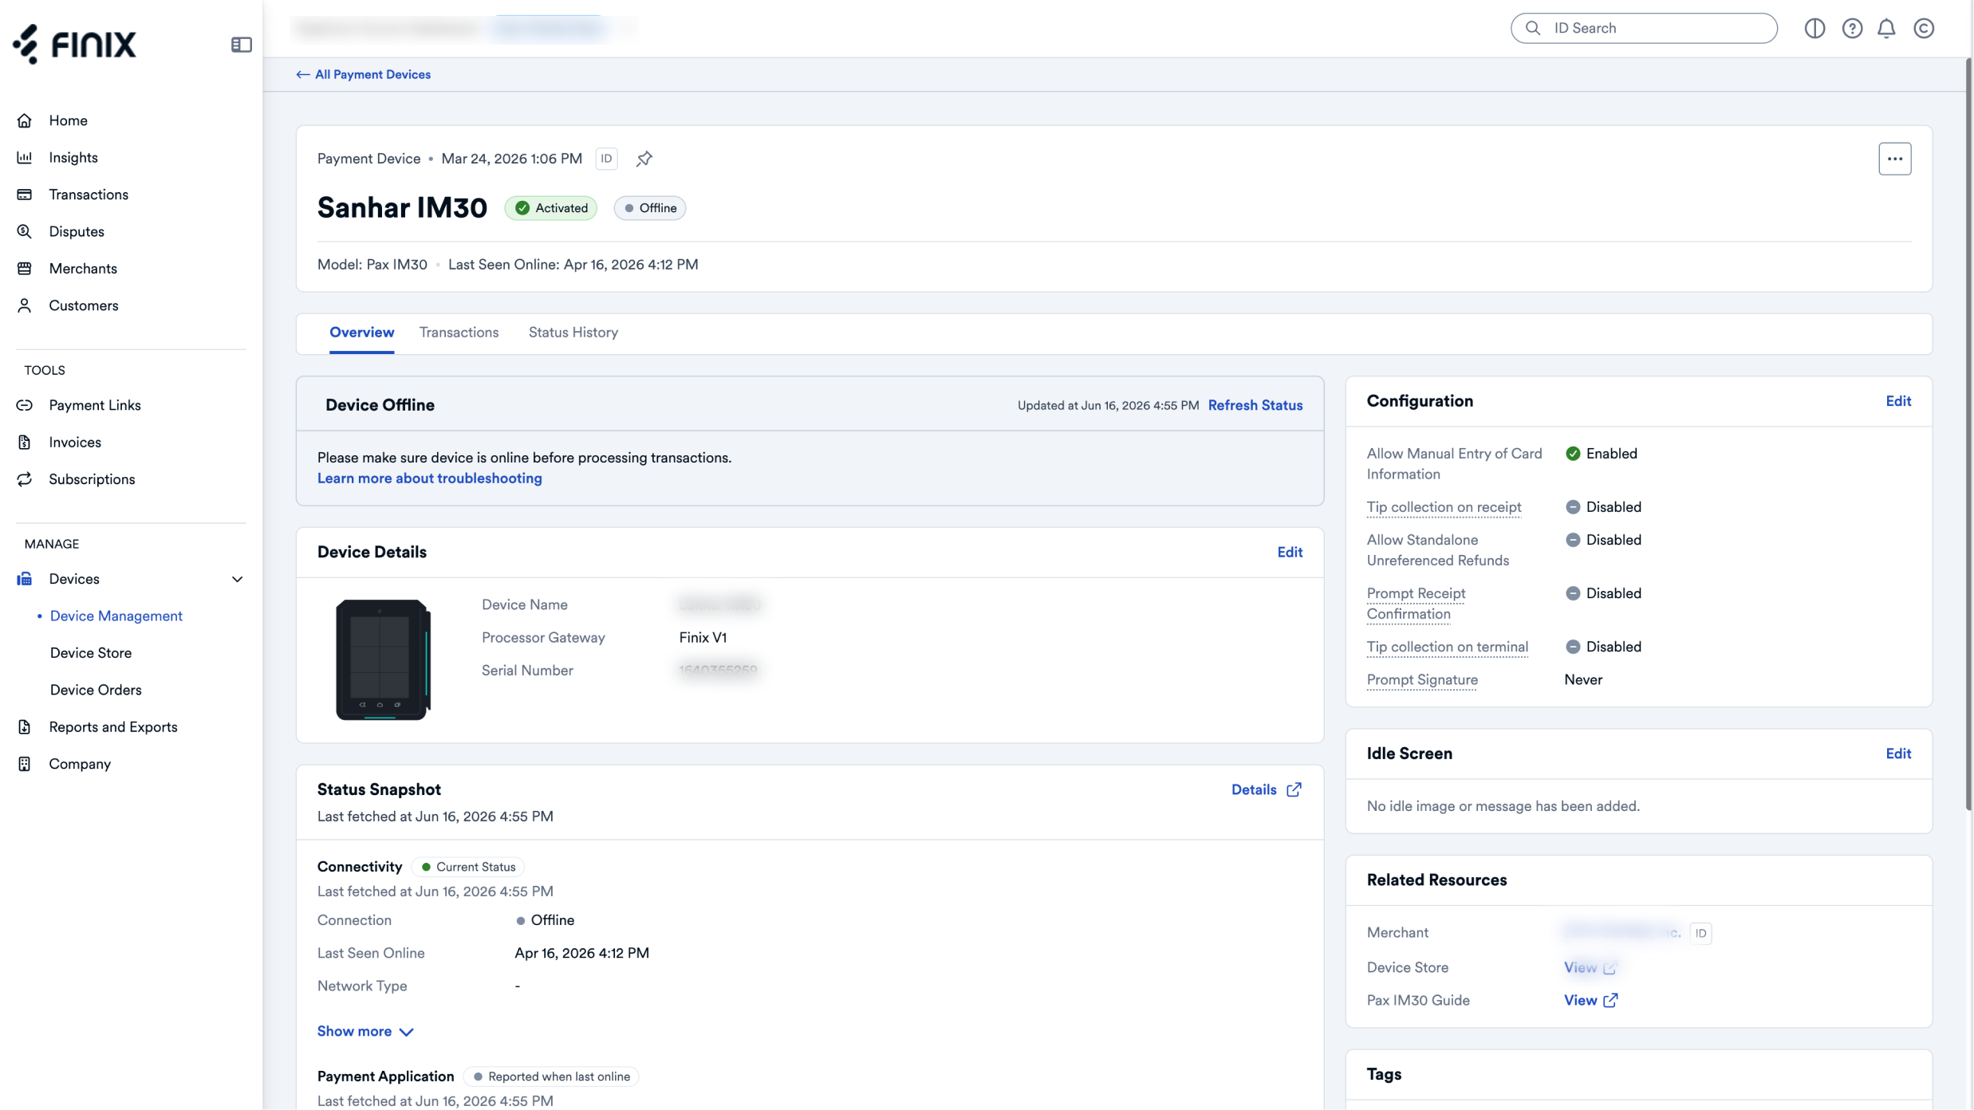Viewport: 1974px width, 1110px height.
Task: Click the Subscriptions refresh icon
Action: click(25, 479)
